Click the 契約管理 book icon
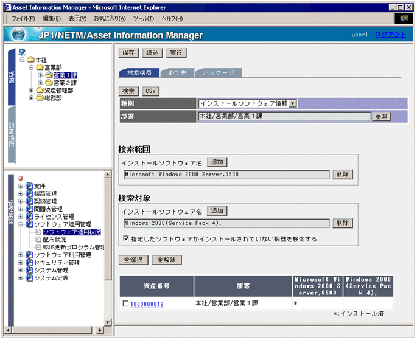Viewport: 417px width, 340px height. pyautogui.click(x=29, y=201)
